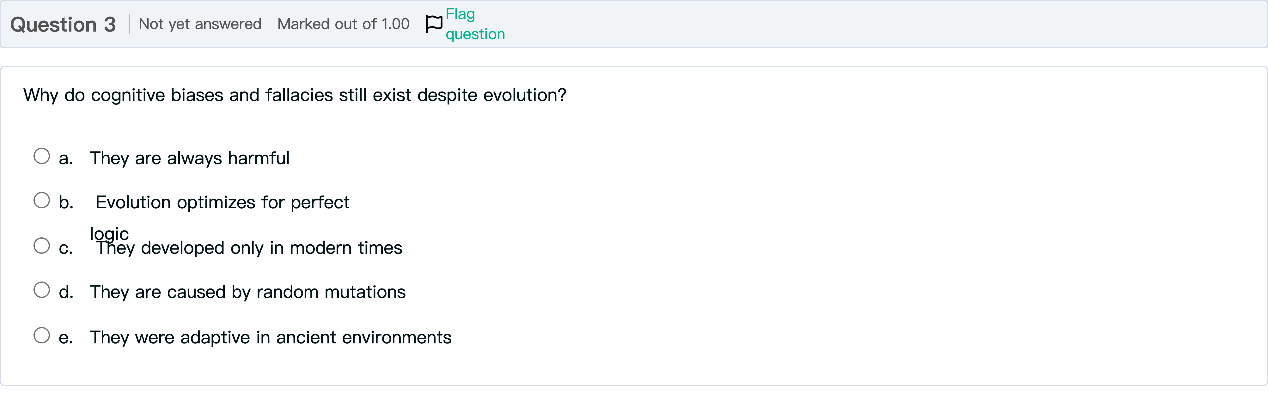
Task: Click the question text about cognitive biases
Action: point(295,95)
